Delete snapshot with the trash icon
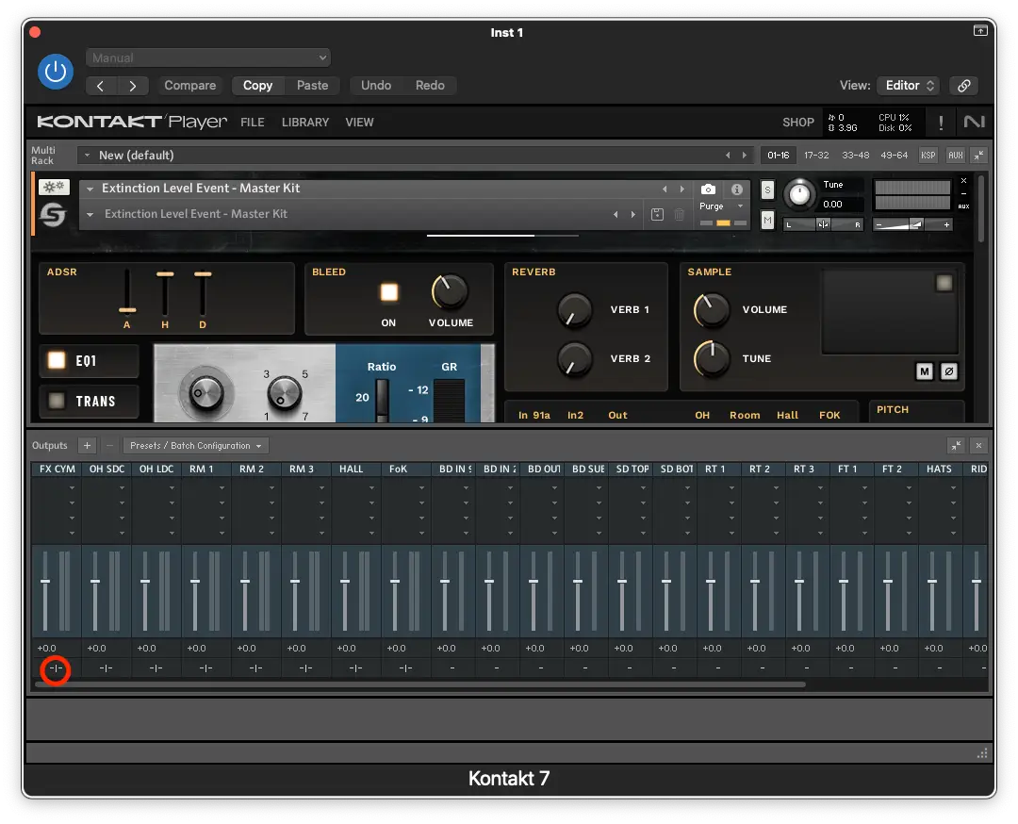 [679, 214]
